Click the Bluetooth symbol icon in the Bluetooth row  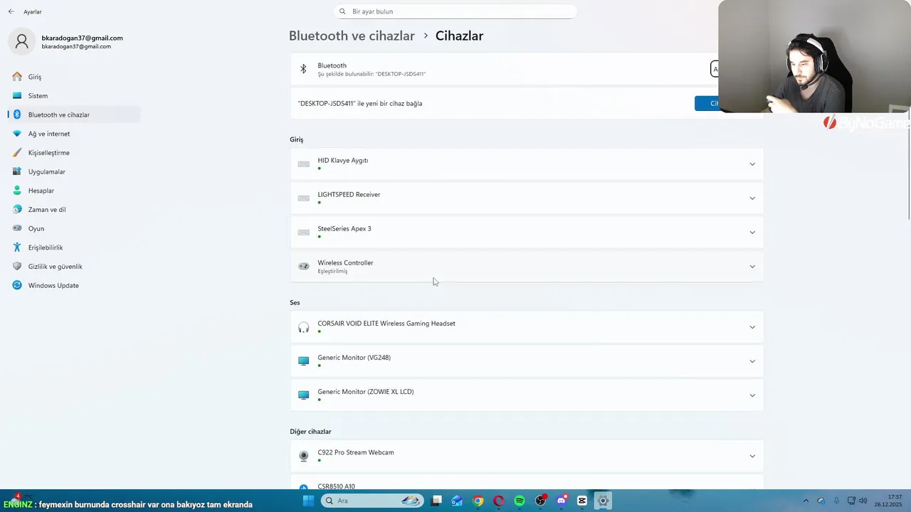click(x=303, y=69)
